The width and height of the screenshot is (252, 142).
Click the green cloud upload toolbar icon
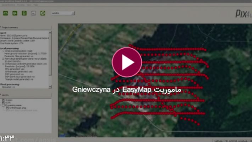(6, 13)
